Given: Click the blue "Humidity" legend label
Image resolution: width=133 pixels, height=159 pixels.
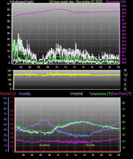Looking at the screenshot, I should [25, 94].
